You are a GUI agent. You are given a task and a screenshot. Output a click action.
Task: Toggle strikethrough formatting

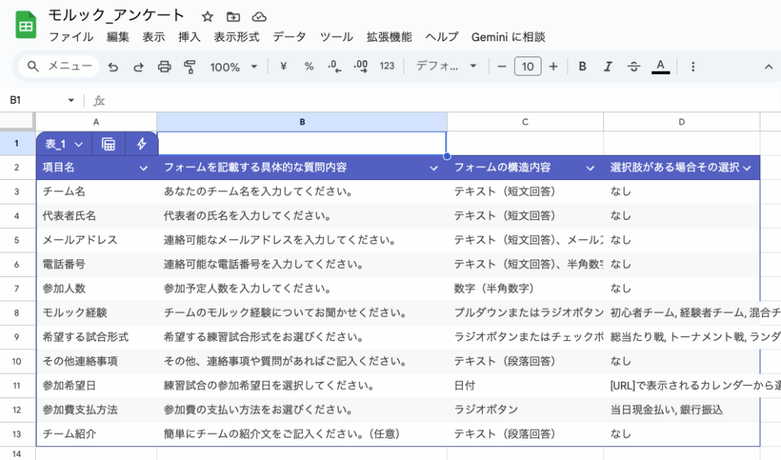coord(633,66)
